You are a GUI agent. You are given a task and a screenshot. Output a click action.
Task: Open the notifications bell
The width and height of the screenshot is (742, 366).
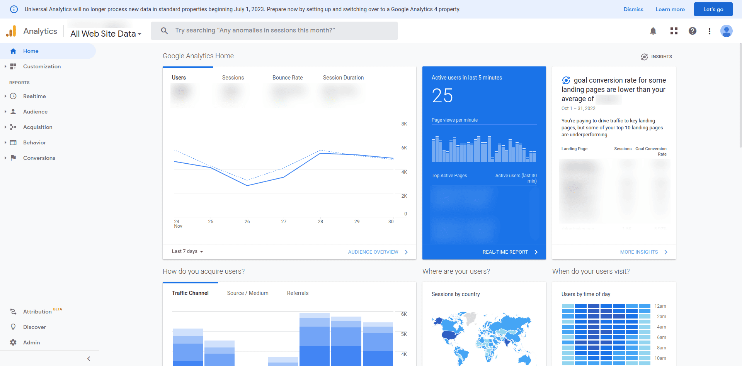(x=653, y=31)
